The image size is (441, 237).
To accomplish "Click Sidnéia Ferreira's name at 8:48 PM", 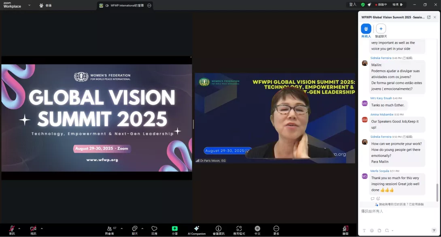I will point(381,58).
